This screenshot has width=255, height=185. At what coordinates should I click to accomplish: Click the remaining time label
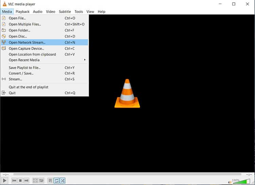[249, 175]
